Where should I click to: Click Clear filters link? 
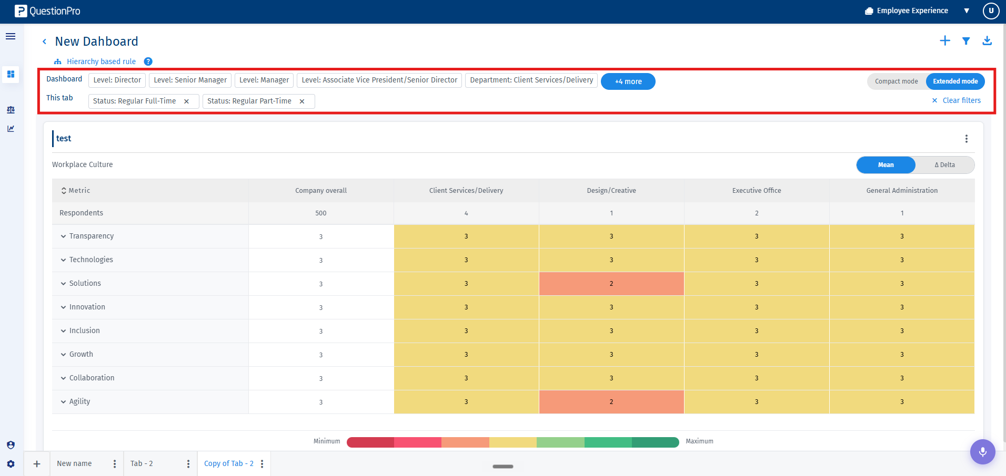tap(957, 100)
